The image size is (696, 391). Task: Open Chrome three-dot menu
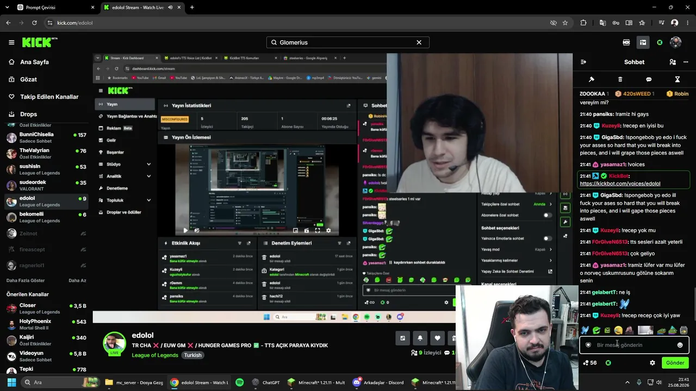point(688,23)
